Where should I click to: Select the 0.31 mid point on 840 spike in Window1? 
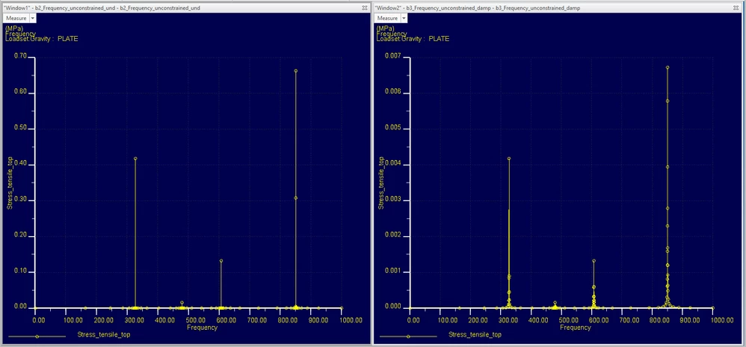pos(295,198)
